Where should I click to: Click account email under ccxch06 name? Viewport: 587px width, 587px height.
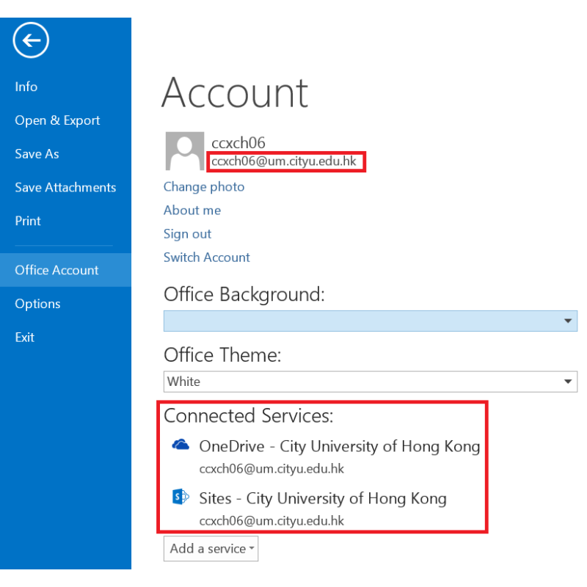point(284,161)
